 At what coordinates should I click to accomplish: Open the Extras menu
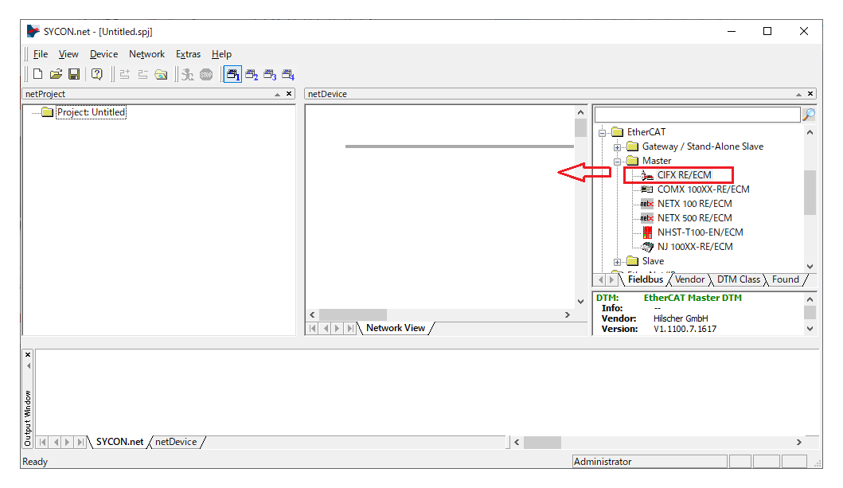click(x=188, y=54)
